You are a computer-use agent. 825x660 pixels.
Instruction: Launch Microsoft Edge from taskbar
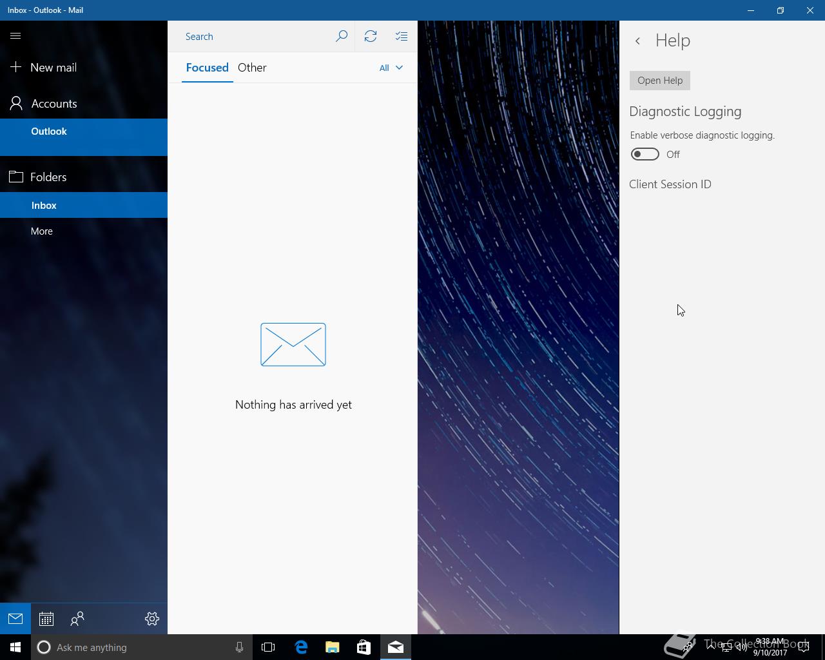tap(301, 647)
